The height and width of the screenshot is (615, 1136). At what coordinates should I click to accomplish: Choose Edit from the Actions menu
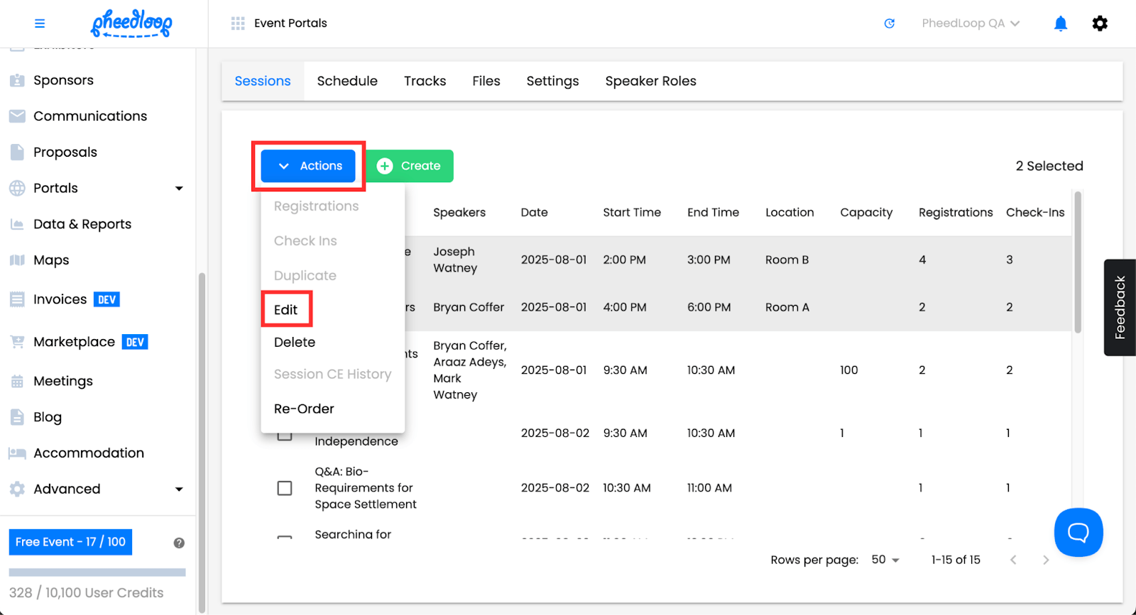point(286,309)
